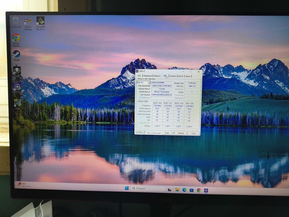The height and width of the screenshot is (217, 289).
Task: Open the Hydra octopus desktop icon
Action: [x=17, y=72]
